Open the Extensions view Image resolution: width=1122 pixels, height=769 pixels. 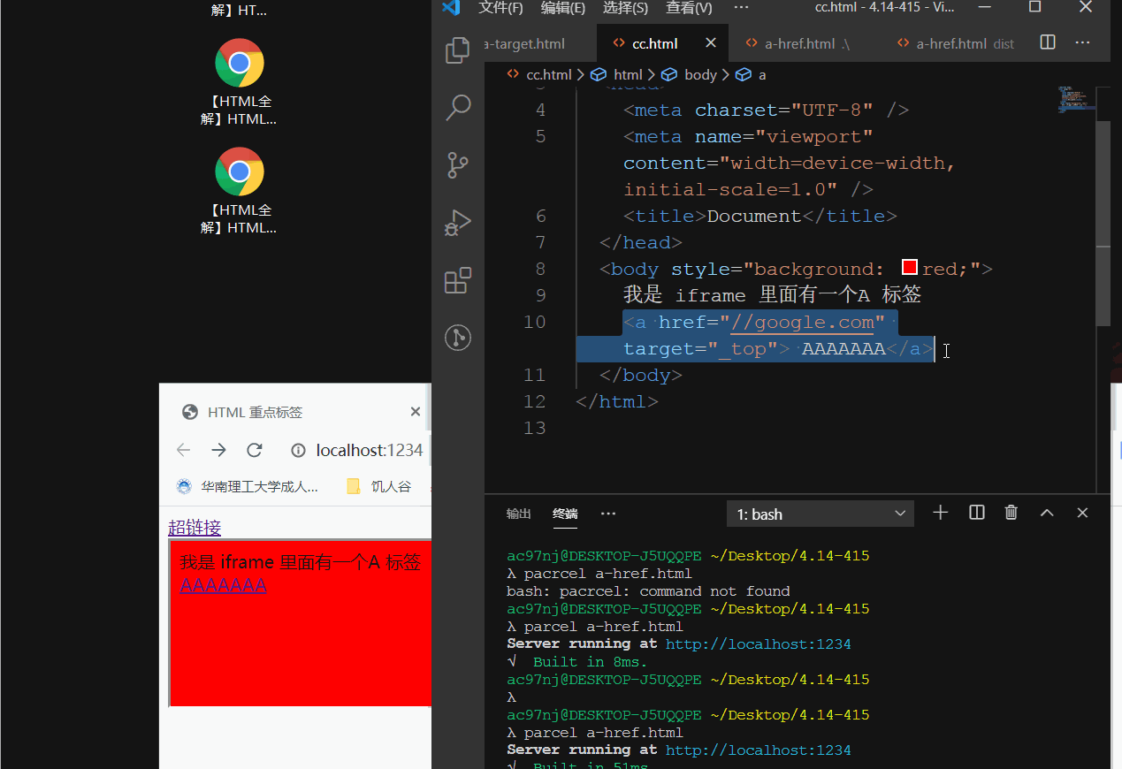pyautogui.click(x=457, y=280)
